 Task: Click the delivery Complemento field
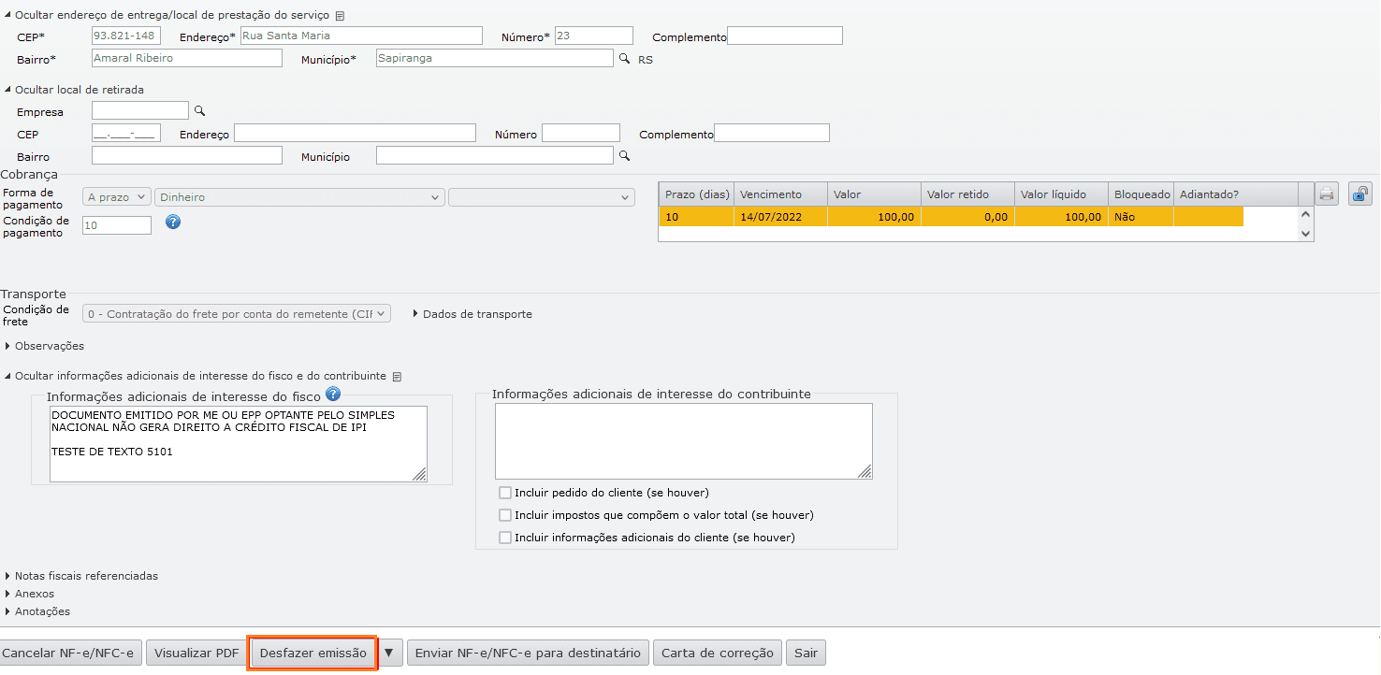point(785,36)
